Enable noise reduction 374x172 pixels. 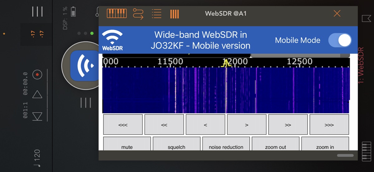226,145
